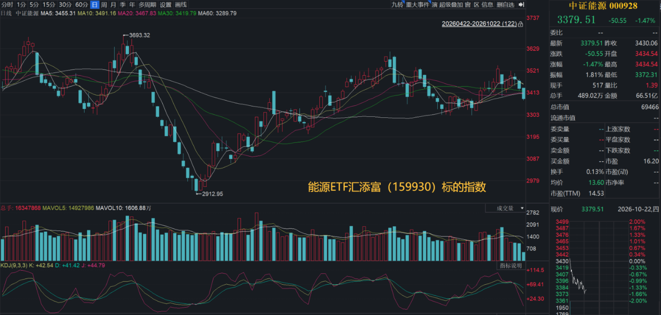661x315 pixels.
Task: Open the 信息 info panel
Action: coord(487,5)
